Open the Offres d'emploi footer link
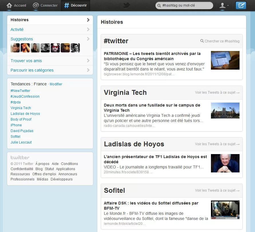Screen dimensions: 255x232 pos(44,174)
